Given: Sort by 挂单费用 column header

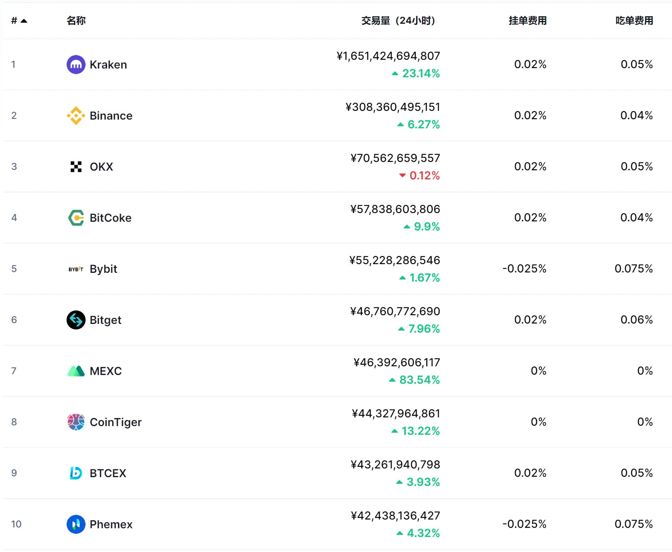Looking at the screenshot, I should coord(528,21).
